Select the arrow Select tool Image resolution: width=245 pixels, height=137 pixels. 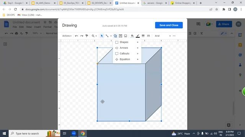point(102,36)
